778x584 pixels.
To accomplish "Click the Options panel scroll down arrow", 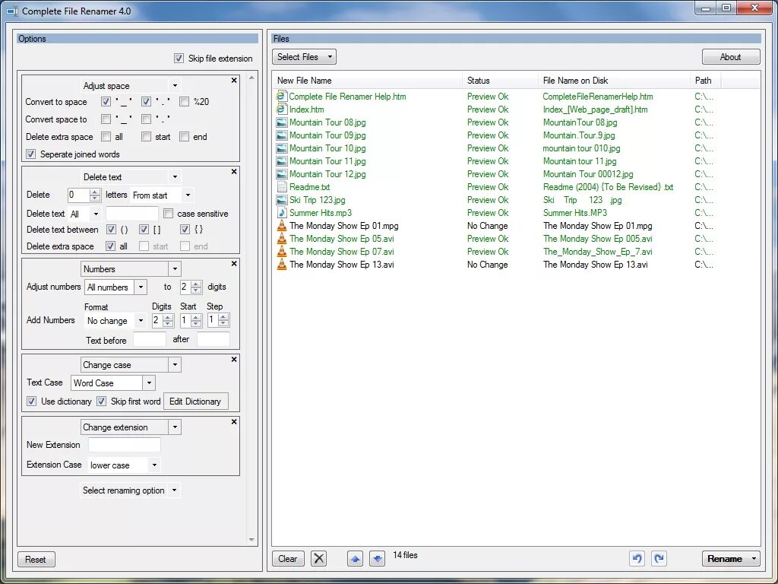I will coord(251,540).
